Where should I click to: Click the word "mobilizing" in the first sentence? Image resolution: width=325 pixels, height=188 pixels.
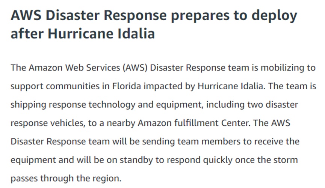pos(282,68)
